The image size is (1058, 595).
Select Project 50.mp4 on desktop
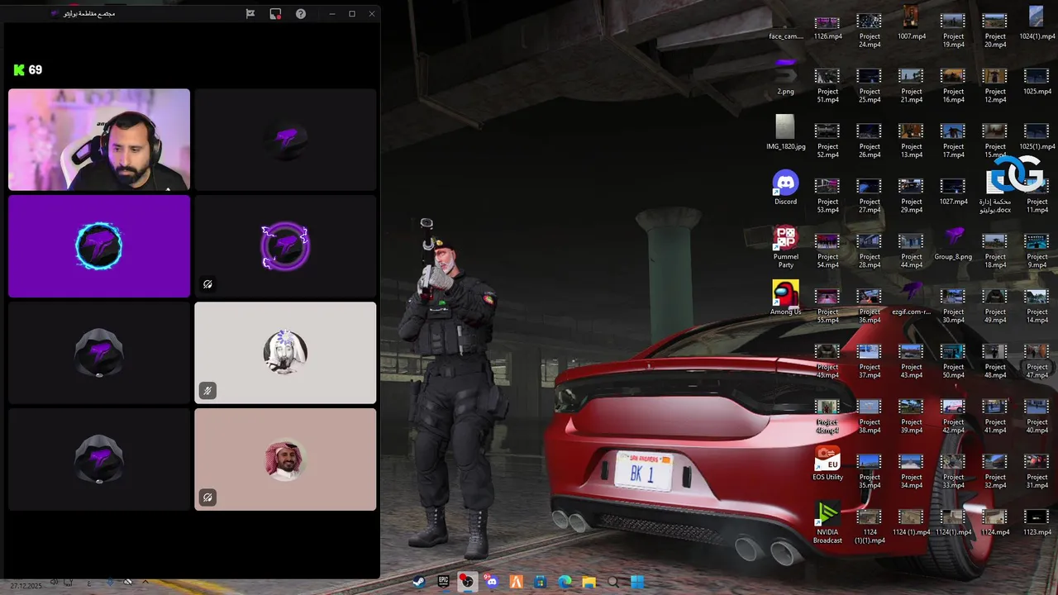point(953,362)
